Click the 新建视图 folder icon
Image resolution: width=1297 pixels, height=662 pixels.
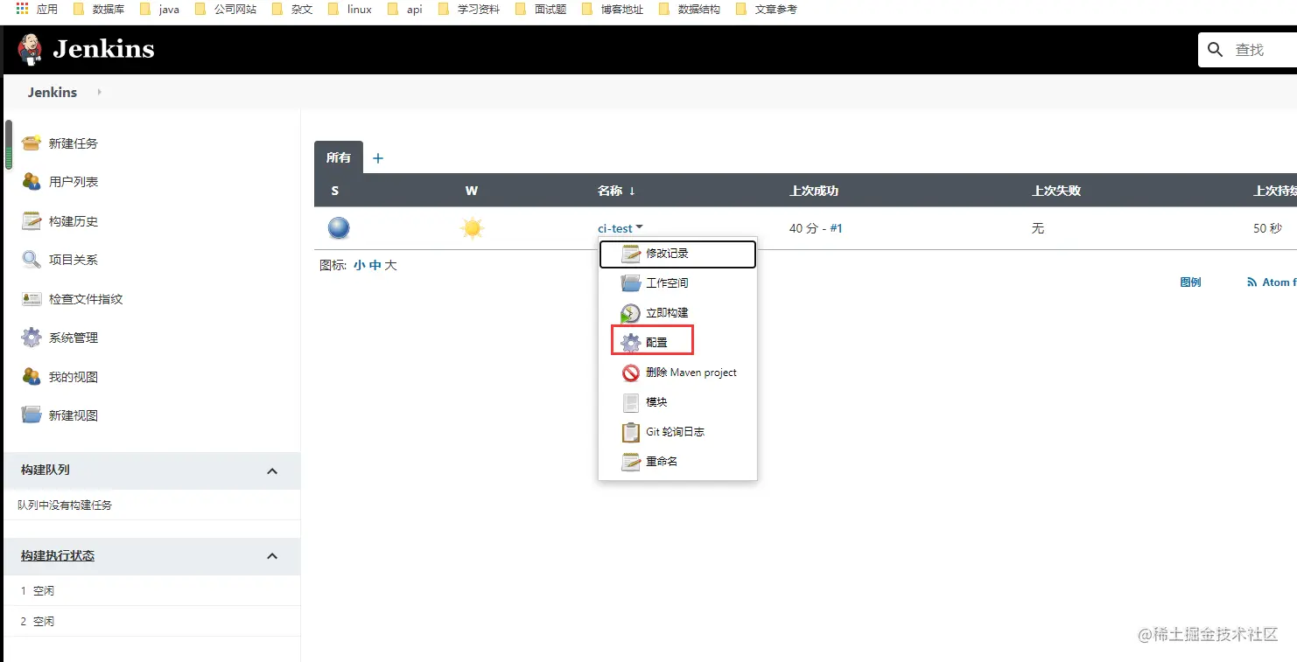(32, 415)
